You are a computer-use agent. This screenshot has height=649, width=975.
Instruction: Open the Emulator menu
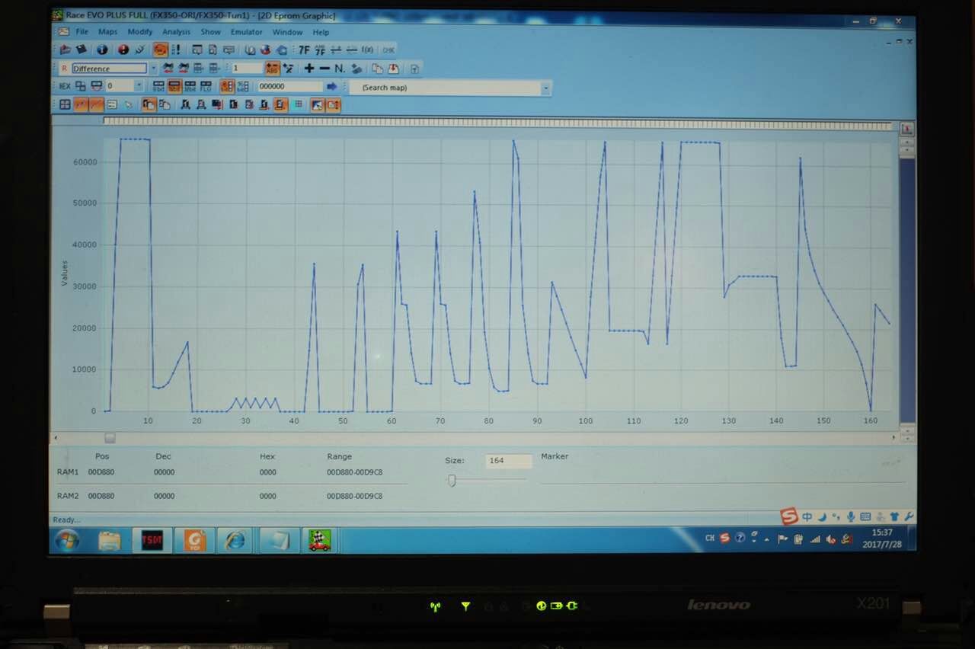[246, 32]
